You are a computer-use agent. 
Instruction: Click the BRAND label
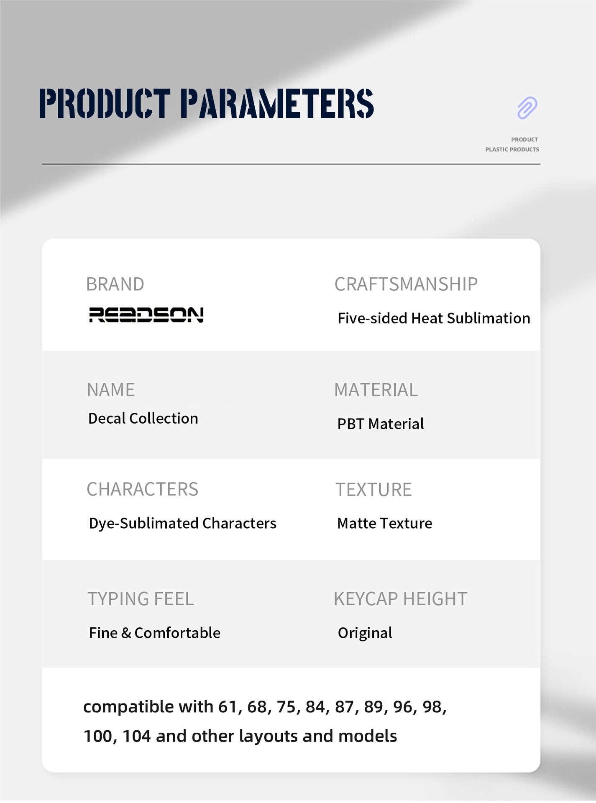tap(115, 284)
